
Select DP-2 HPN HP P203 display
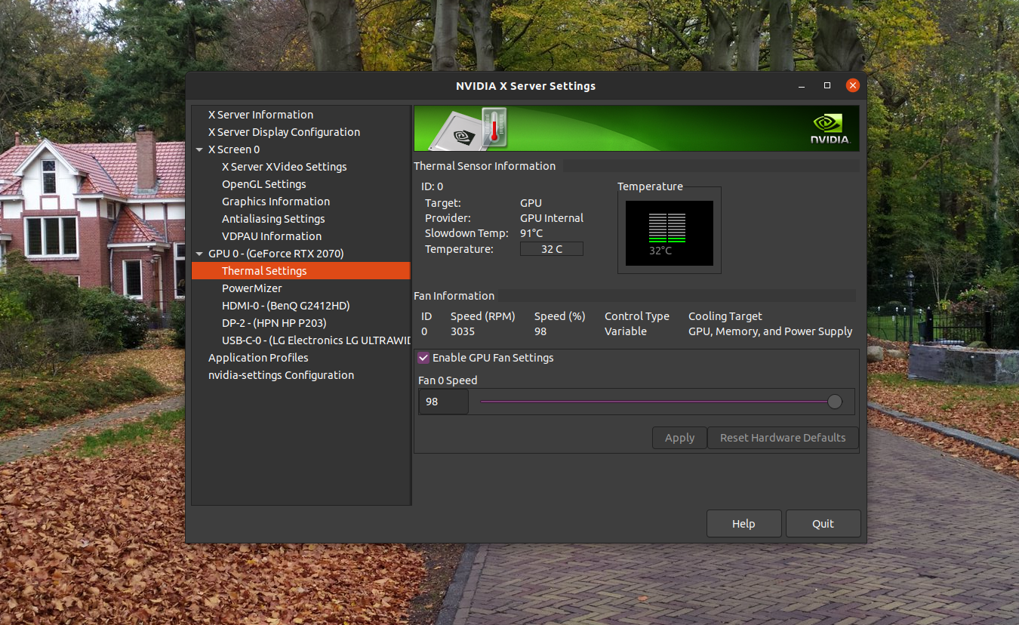[274, 323]
